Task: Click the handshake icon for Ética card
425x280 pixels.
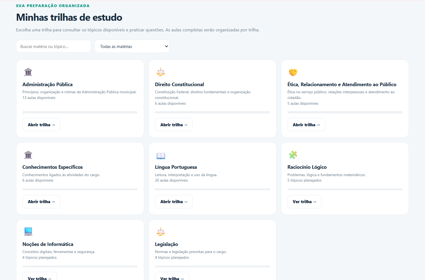Action: pyautogui.click(x=293, y=72)
